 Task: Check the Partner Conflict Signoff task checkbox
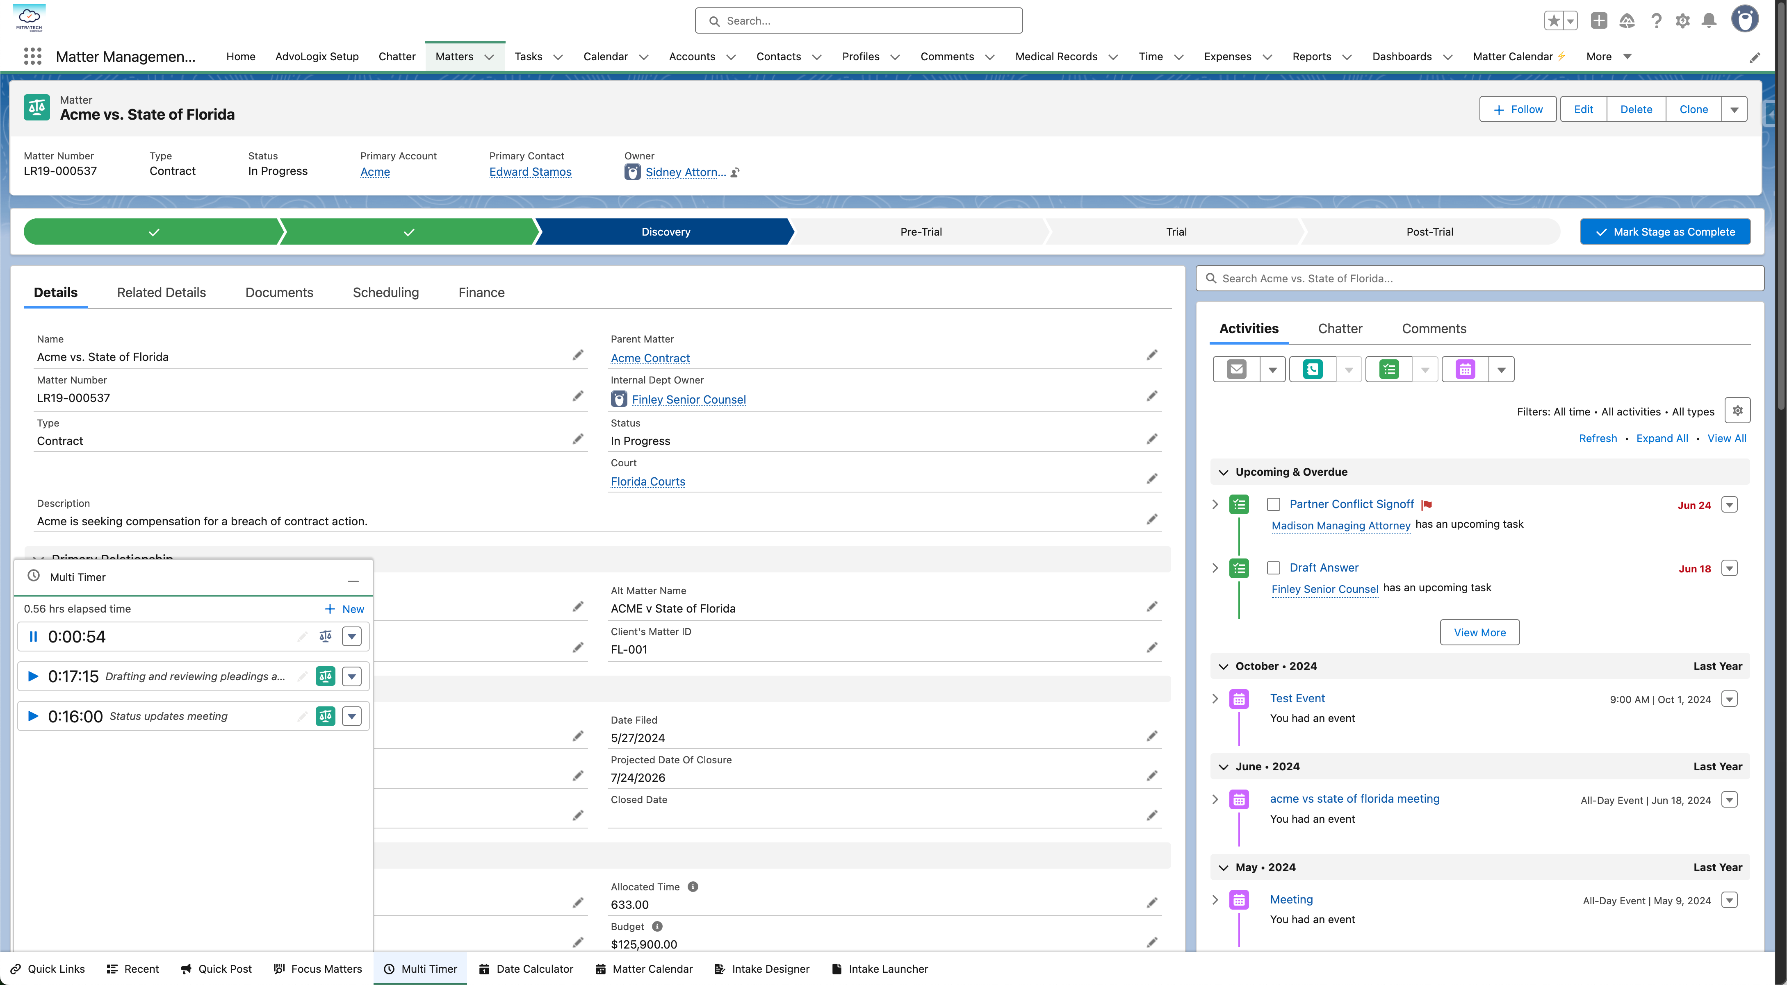(x=1273, y=504)
